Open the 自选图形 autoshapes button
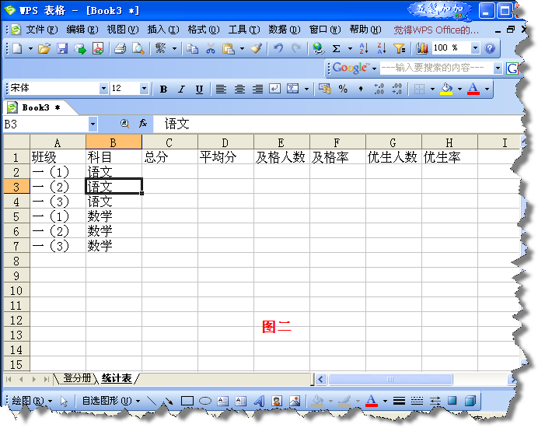The image size is (538, 428). pyautogui.click(x=110, y=402)
